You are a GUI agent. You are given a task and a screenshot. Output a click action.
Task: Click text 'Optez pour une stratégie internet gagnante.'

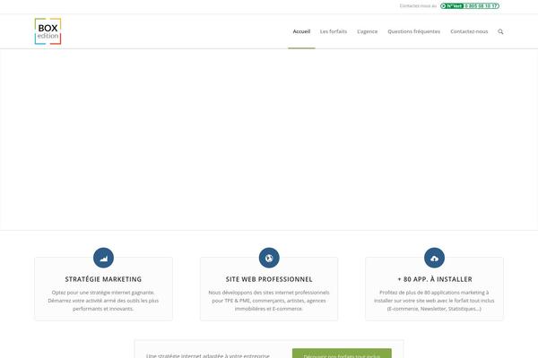coord(103,293)
